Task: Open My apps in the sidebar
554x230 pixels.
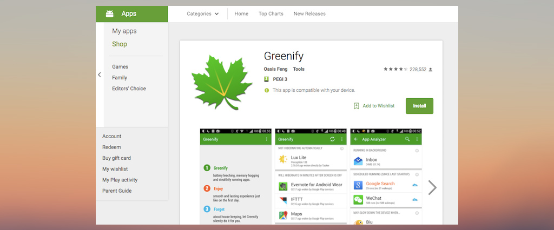Action: tap(124, 31)
